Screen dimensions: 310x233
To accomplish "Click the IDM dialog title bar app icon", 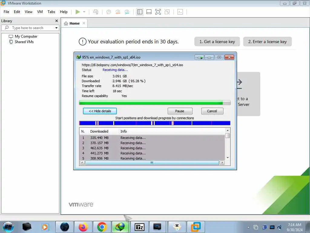I will 79,57.
